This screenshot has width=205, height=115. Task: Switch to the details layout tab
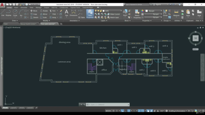[x=21, y=108]
